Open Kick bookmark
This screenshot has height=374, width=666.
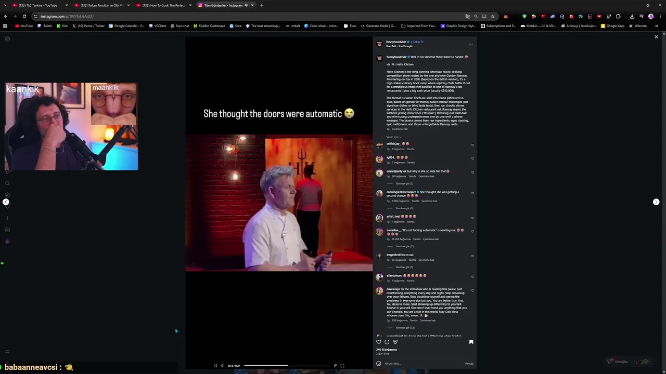pyautogui.click(x=62, y=26)
